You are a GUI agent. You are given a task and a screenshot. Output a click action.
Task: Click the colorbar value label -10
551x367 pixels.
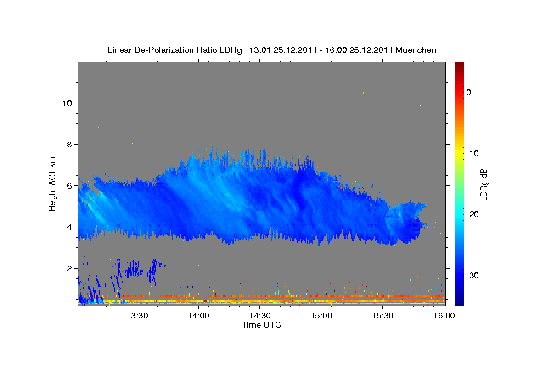click(473, 153)
